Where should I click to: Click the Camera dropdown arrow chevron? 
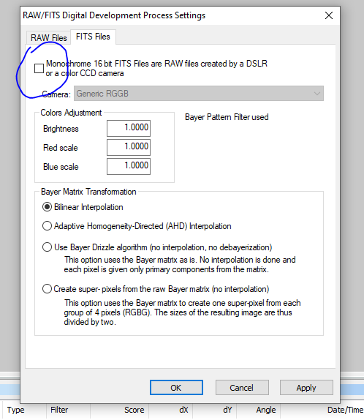(317, 94)
